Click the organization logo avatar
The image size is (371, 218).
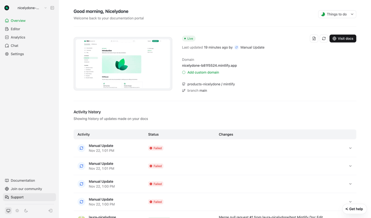click(7, 8)
